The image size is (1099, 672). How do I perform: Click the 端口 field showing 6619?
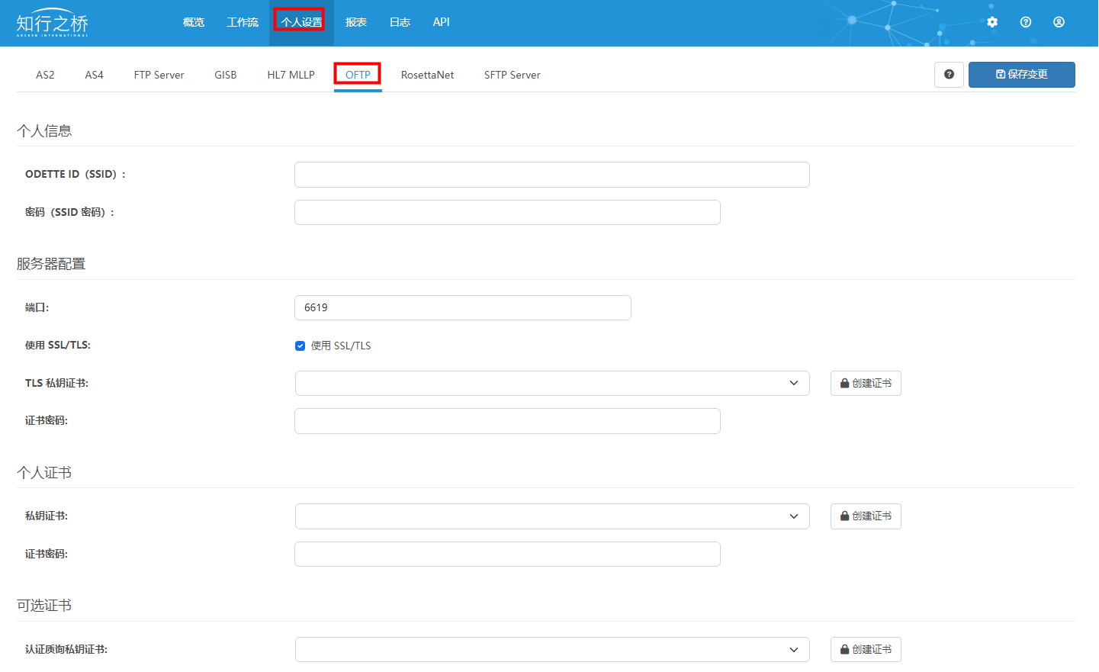click(463, 308)
